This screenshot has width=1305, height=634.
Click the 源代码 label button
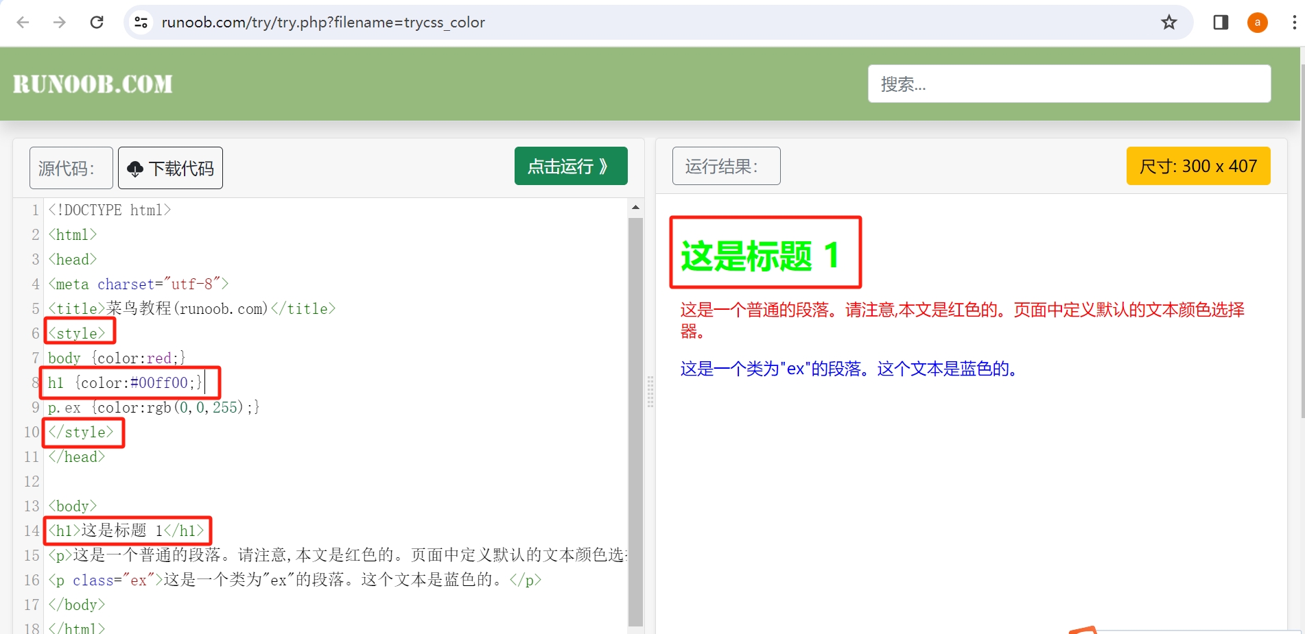coord(71,168)
